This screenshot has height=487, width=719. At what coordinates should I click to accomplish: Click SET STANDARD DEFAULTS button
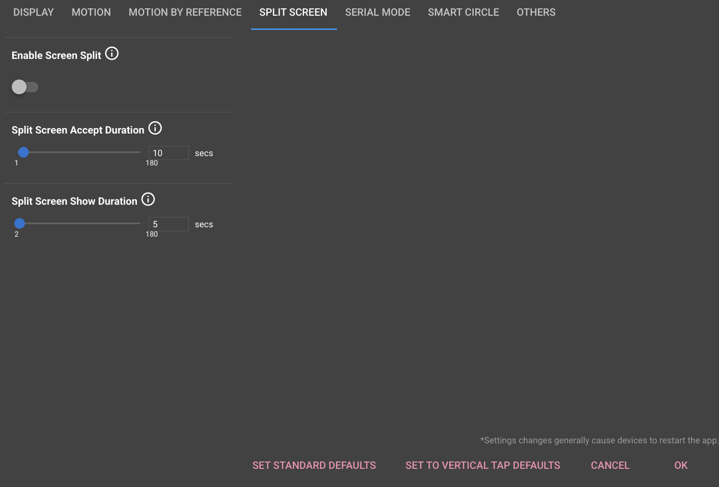pos(314,465)
